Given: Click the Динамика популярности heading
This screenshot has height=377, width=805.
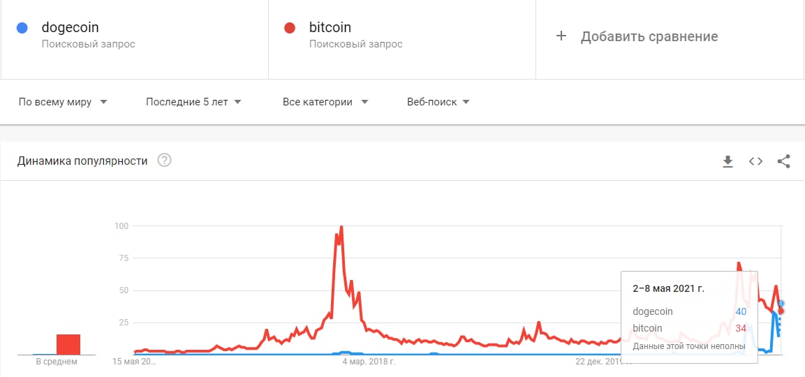Looking at the screenshot, I should [x=82, y=161].
